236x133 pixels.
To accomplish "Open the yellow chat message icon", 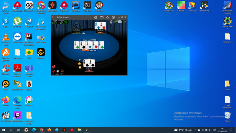I will click(x=80, y=67).
